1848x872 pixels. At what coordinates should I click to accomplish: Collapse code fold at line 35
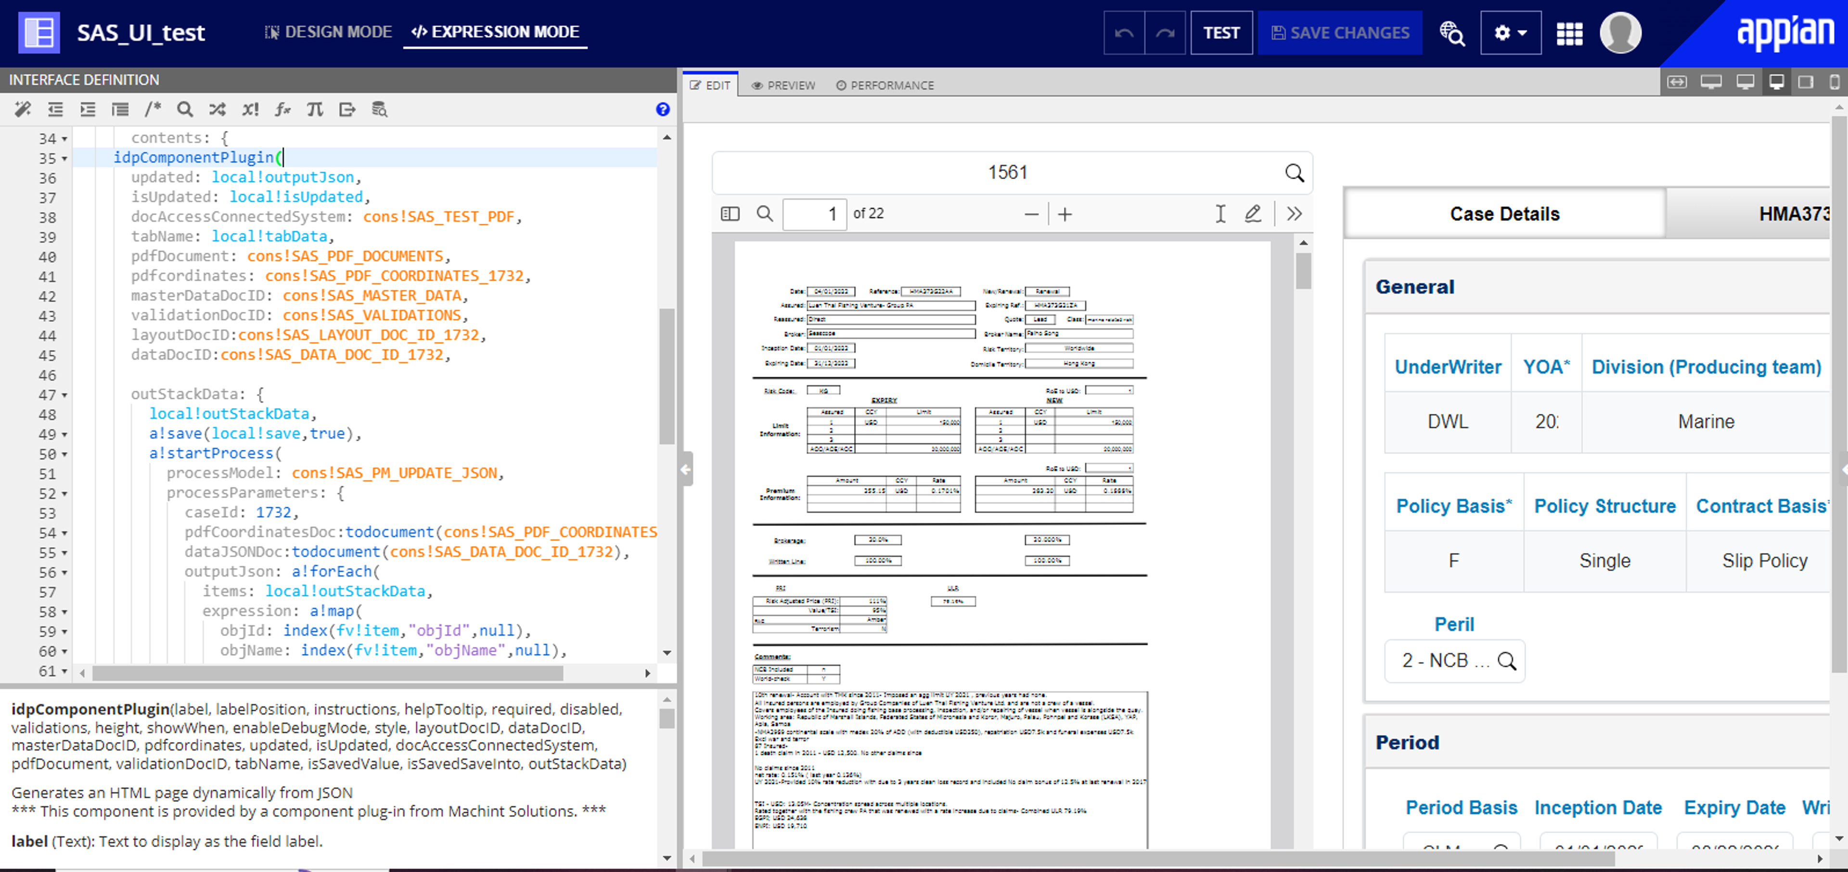tap(64, 158)
